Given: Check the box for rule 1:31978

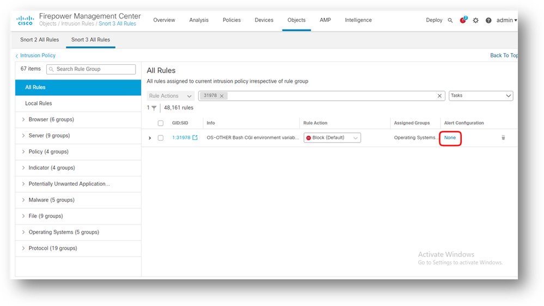Looking at the screenshot, I should (x=160, y=138).
